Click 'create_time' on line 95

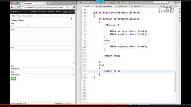126,31
